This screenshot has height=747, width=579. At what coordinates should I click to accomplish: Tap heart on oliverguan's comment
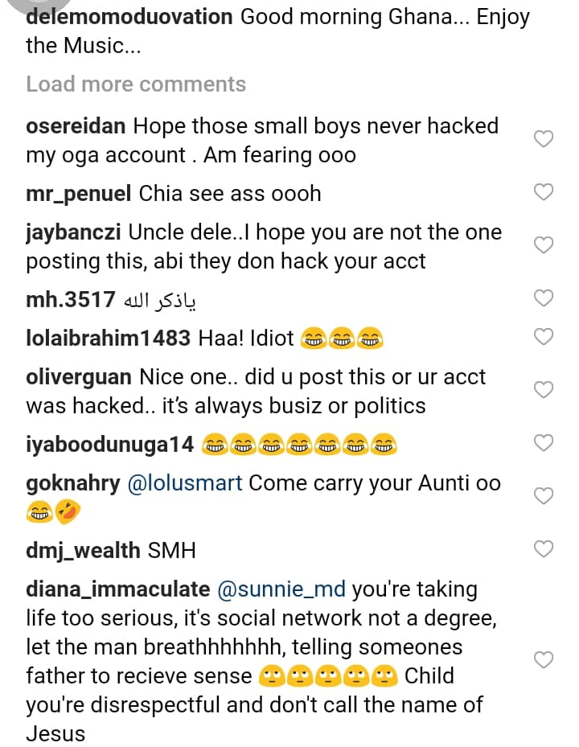(x=544, y=390)
